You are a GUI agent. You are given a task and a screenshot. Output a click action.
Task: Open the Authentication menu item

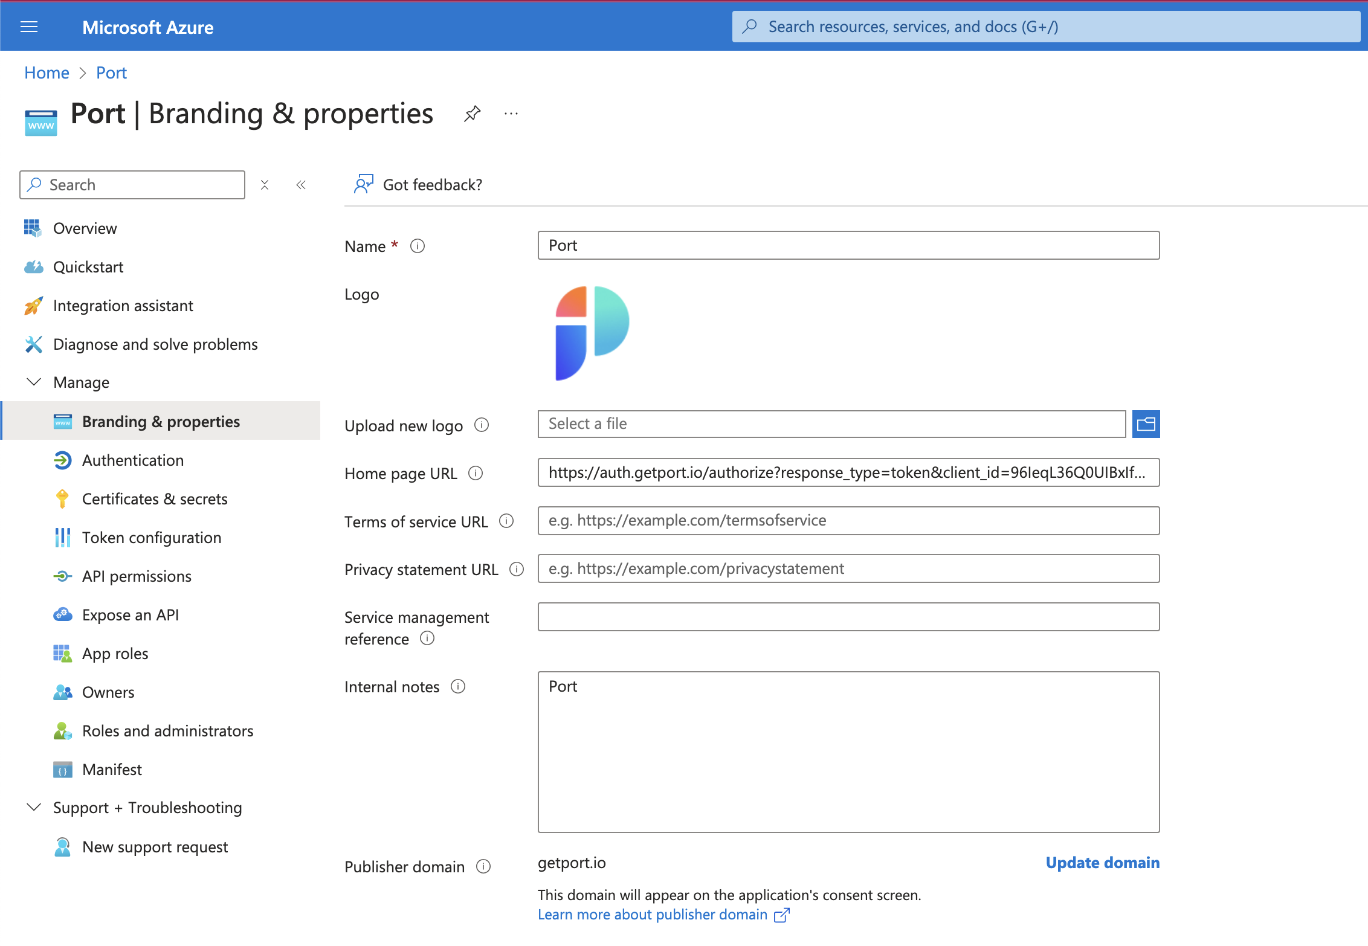click(x=132, y=460)
